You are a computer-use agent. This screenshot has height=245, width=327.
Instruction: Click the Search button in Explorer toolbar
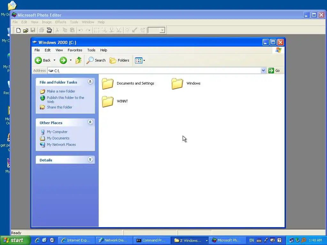pyautogui.click(x=96, y=60)
